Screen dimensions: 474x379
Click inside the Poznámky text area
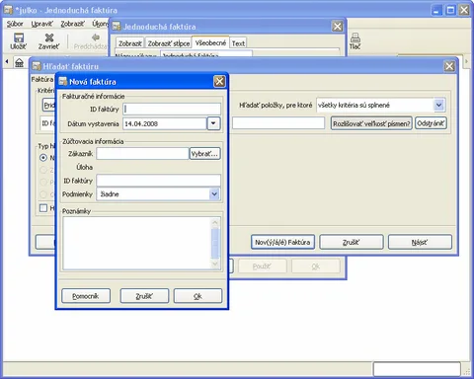point(136,243)
